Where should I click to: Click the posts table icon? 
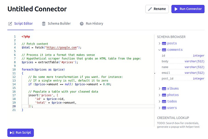click(164, 44)
